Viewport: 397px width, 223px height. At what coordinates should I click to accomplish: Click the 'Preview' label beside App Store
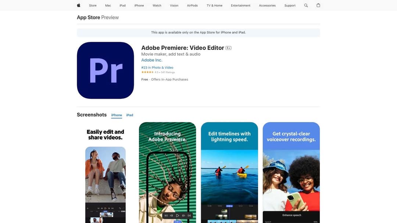(110, 18)
